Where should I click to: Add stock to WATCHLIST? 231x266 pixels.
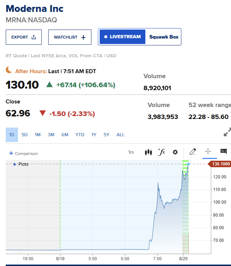tap(70, 37)
